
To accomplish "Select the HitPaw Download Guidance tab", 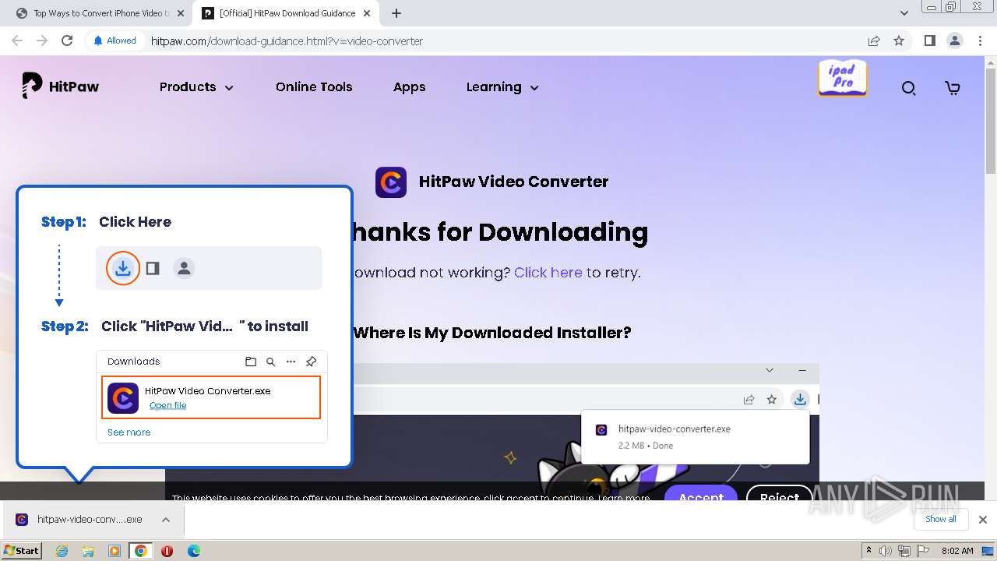I will point(285,13).
